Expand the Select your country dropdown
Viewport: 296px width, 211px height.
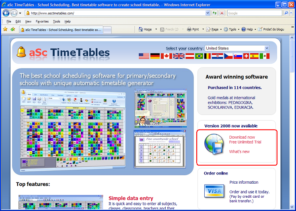[267, 48]
